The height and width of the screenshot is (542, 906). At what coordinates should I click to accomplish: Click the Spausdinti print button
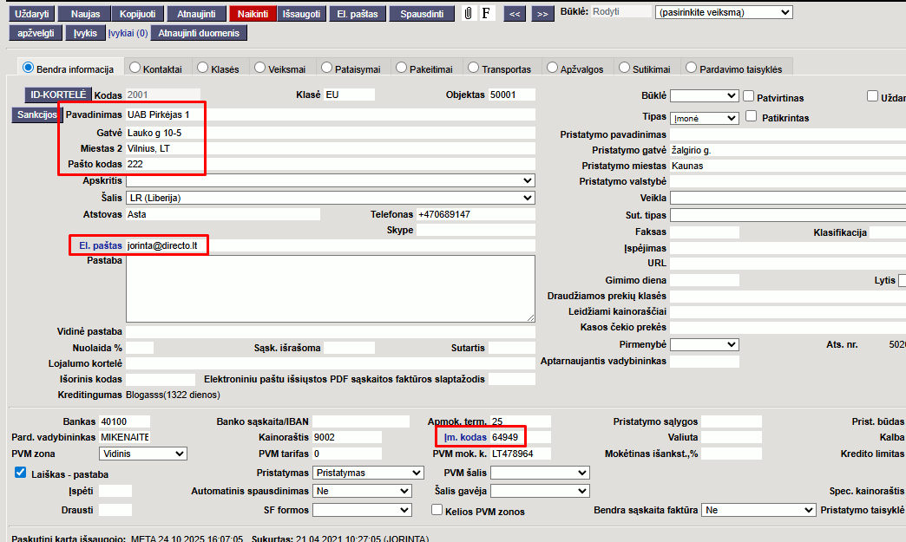pos(422,14)
